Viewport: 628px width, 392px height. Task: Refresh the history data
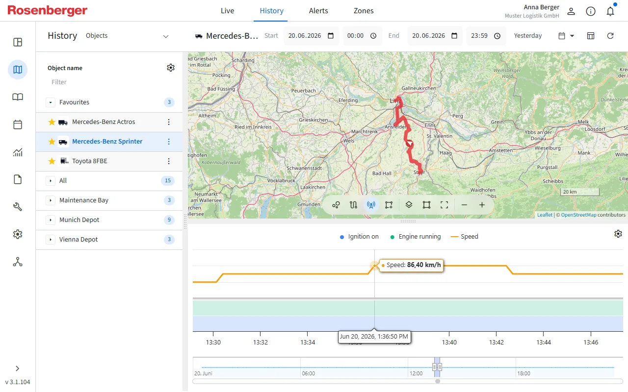pyautogui.click(x=610, y=36)
